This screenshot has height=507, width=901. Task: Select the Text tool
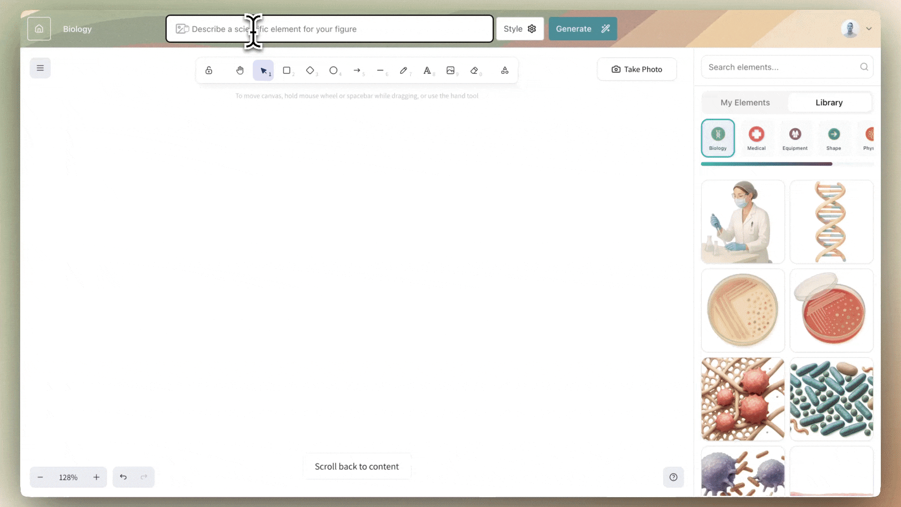coord(427,70)
